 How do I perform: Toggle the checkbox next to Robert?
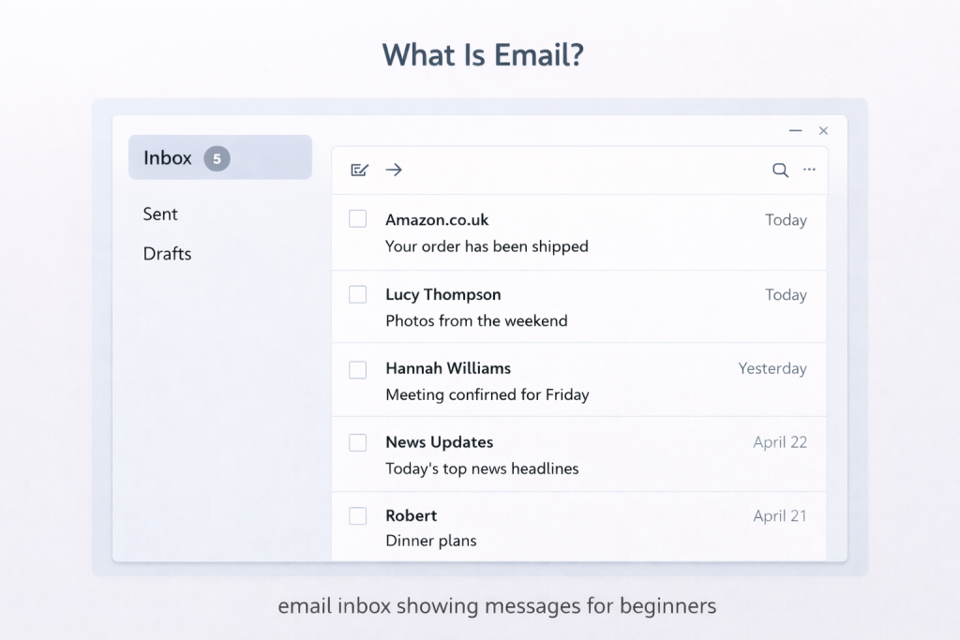(x=357, y=515)
